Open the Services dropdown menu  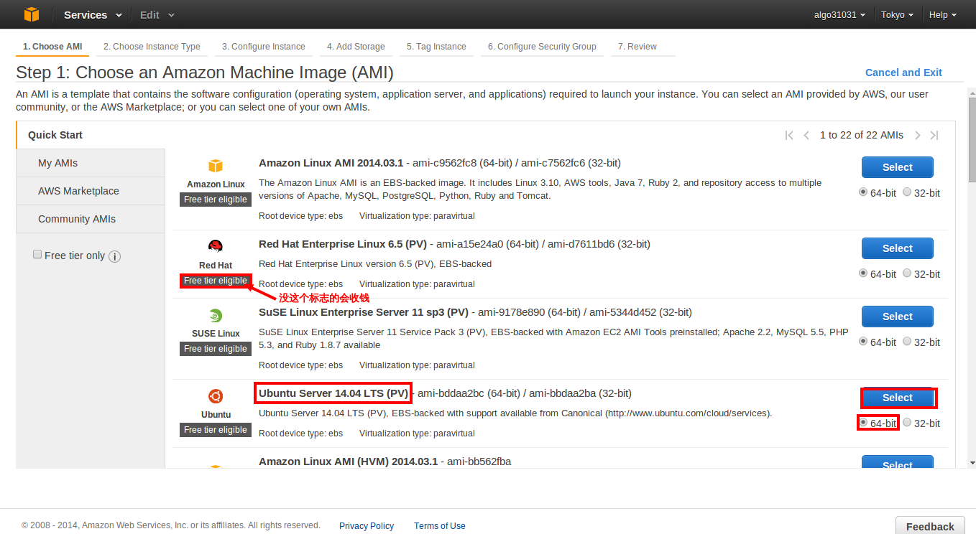pos(93,14)
